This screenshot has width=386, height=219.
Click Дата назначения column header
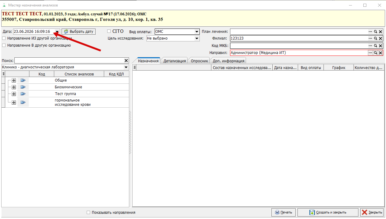click(x=285, y=68)
